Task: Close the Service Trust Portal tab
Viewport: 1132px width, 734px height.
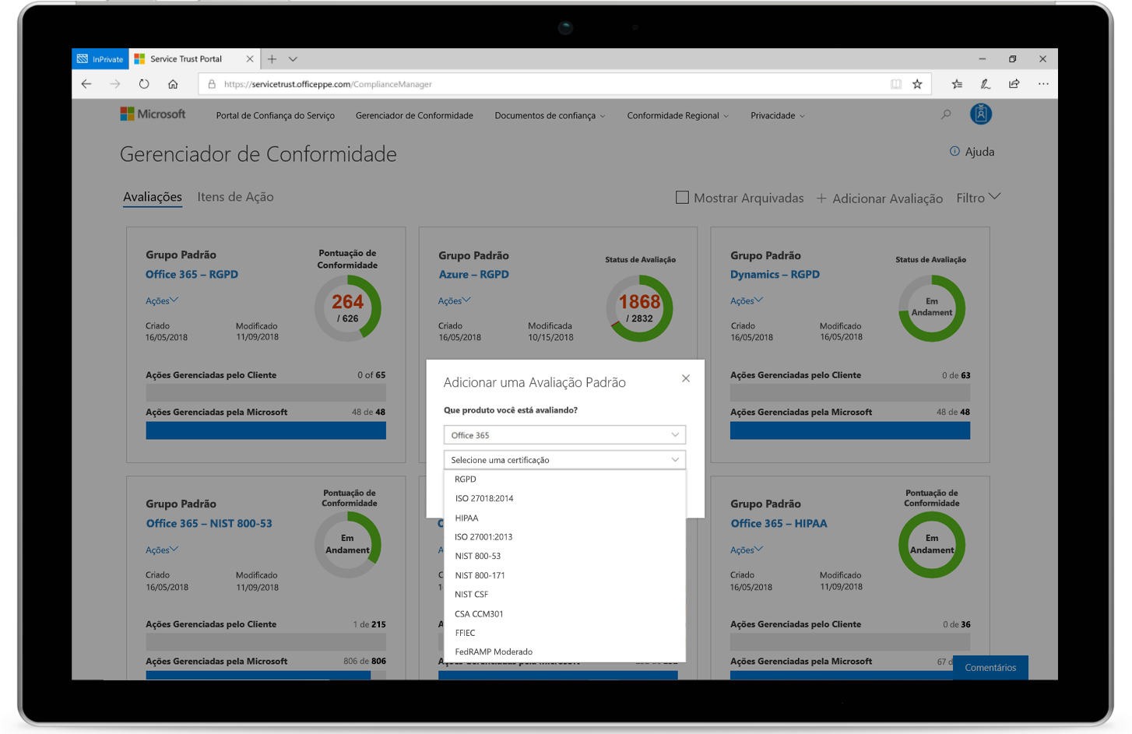Action: tap(250, 59)
